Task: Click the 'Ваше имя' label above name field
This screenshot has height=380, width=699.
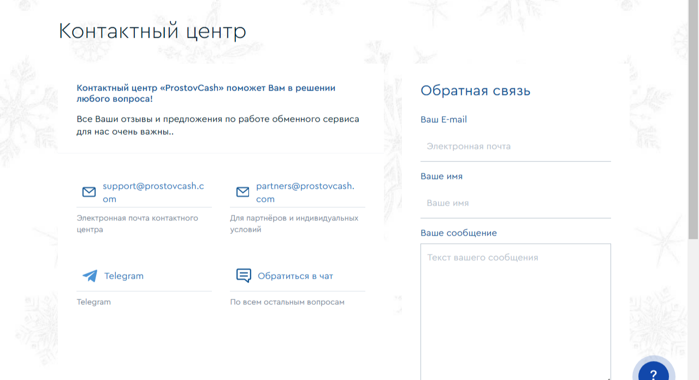Action: [442, 176]
